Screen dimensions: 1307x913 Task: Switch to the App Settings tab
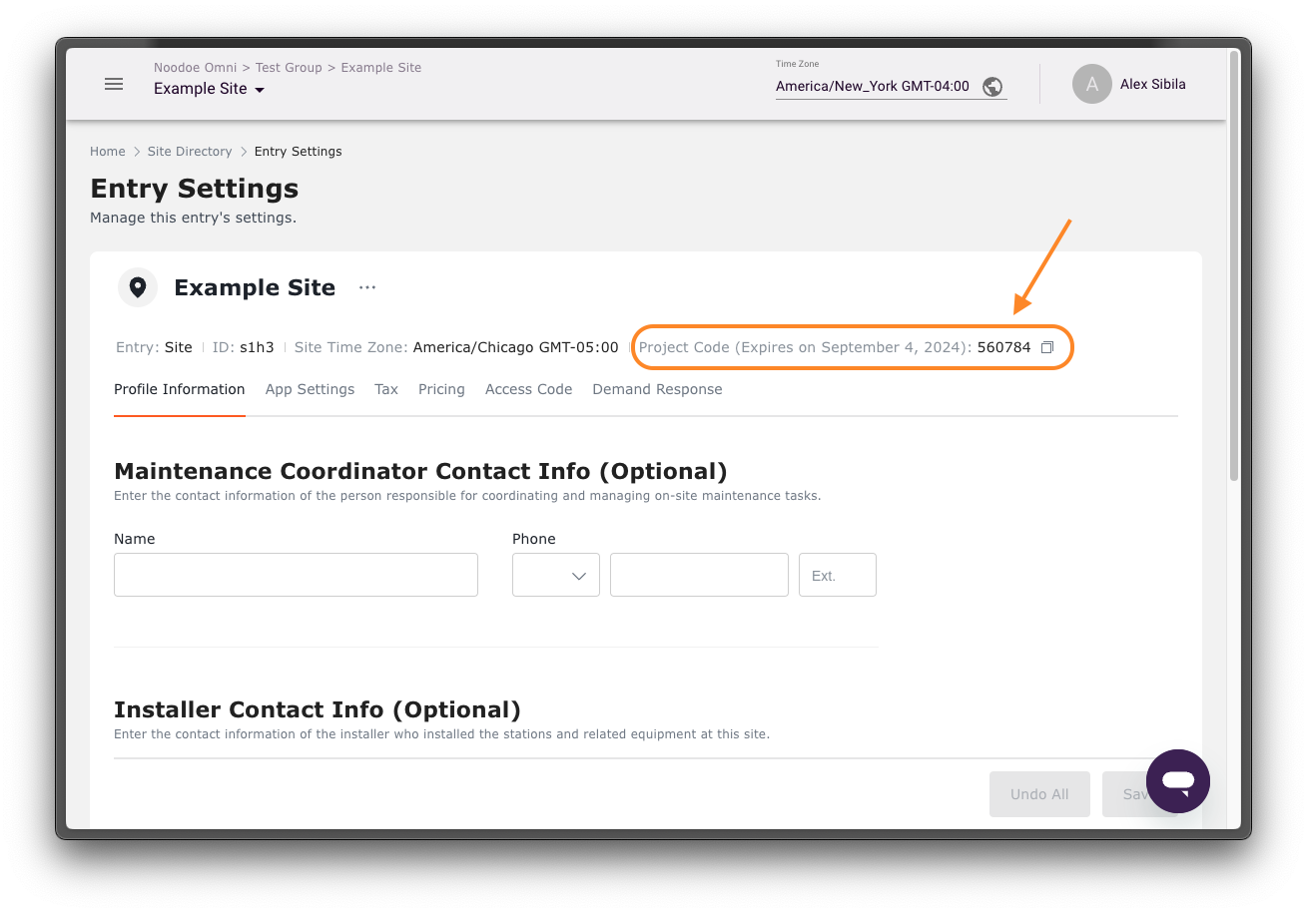[x=310, y=389]
